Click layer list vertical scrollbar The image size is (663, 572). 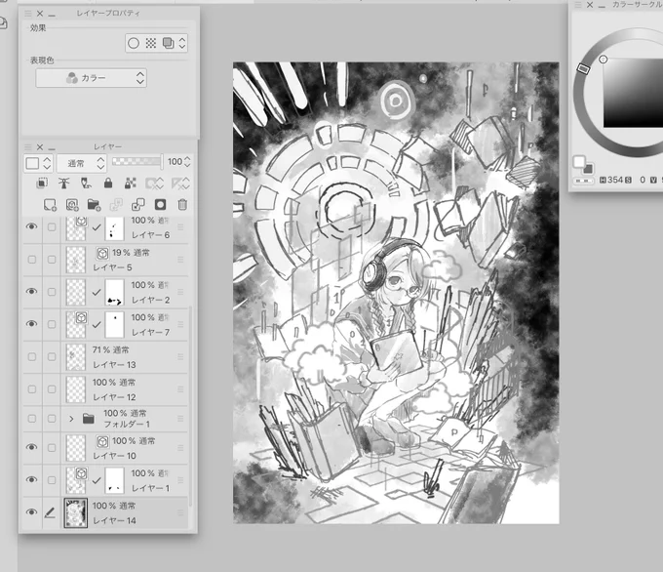coord(190,406)
